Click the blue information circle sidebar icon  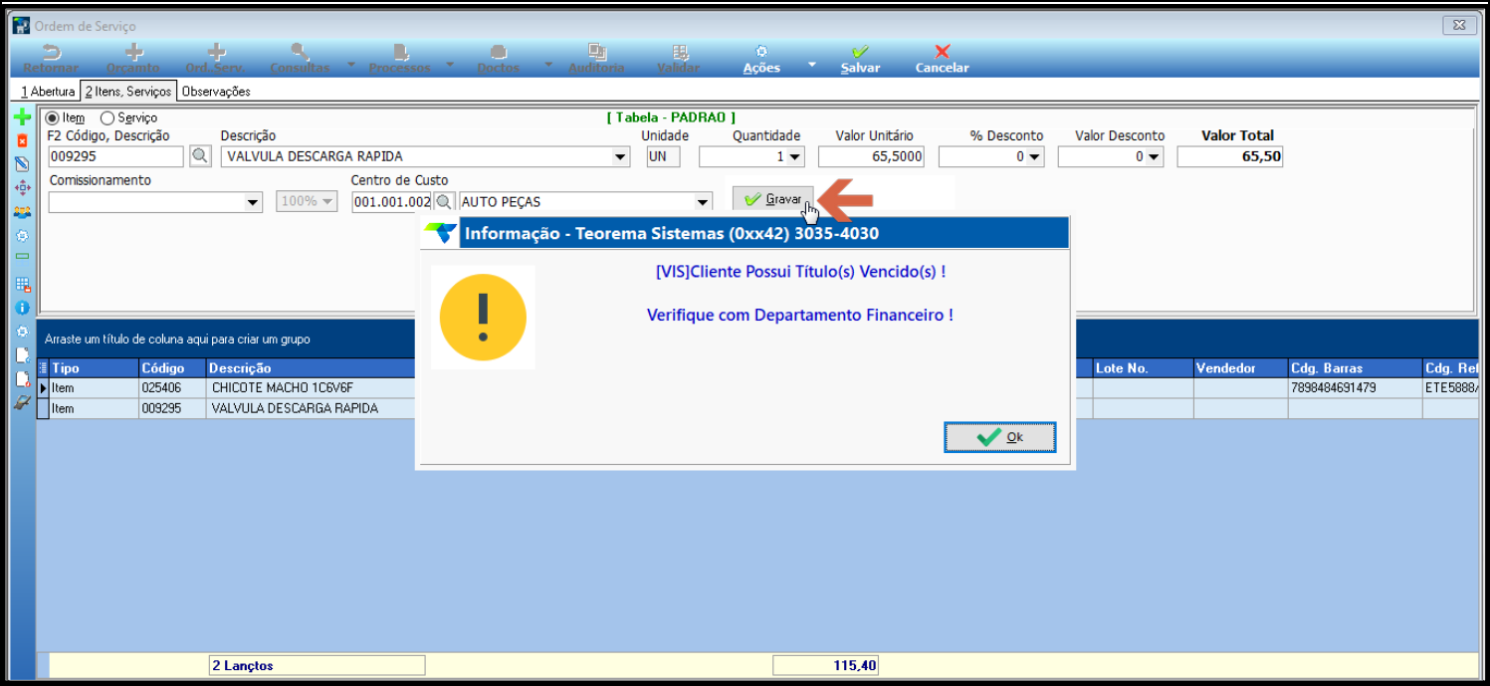coord(22,308)
